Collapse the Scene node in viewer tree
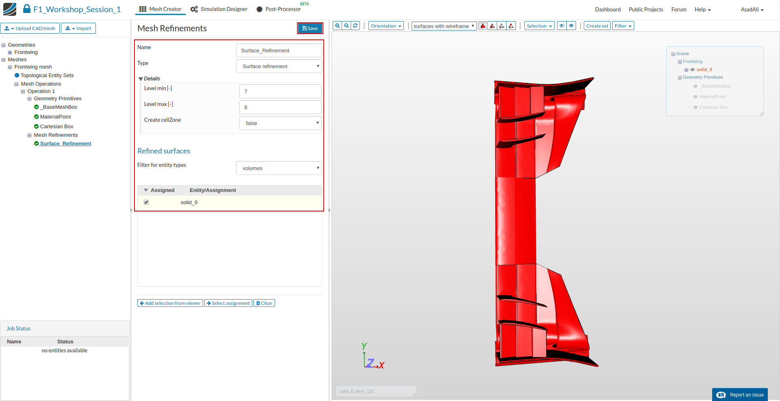Viewport: 780px width, 401px height. click(x=673, y=54)
